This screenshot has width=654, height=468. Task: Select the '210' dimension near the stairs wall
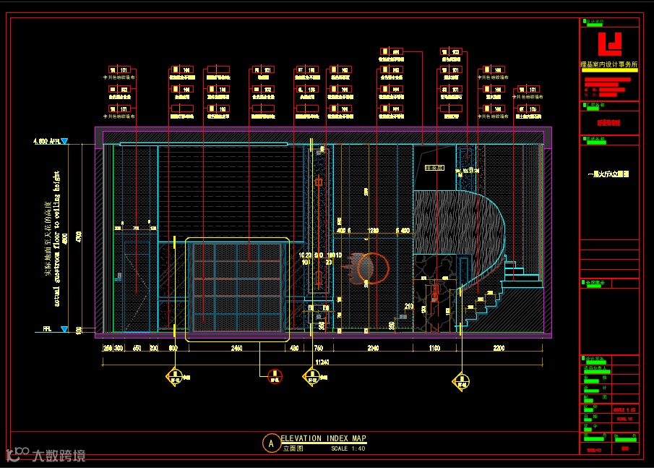[x=409, y=307]
